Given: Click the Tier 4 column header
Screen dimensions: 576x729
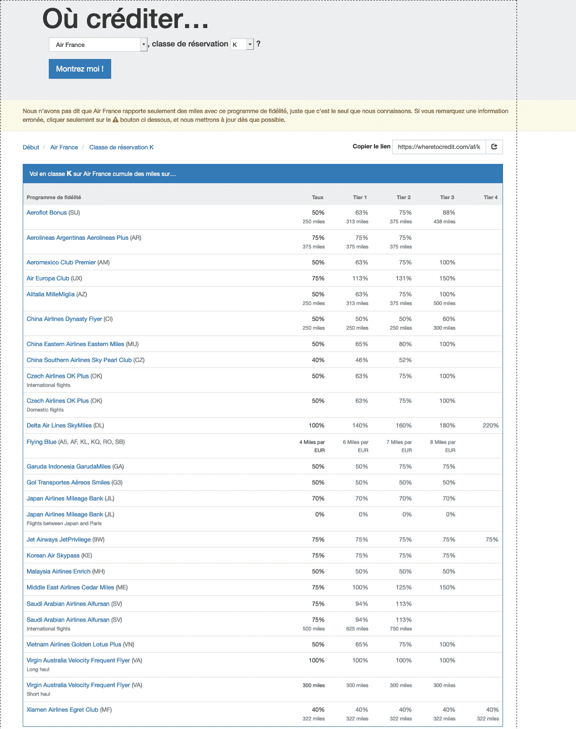Looking at the screenshot, I should point(490,197).
